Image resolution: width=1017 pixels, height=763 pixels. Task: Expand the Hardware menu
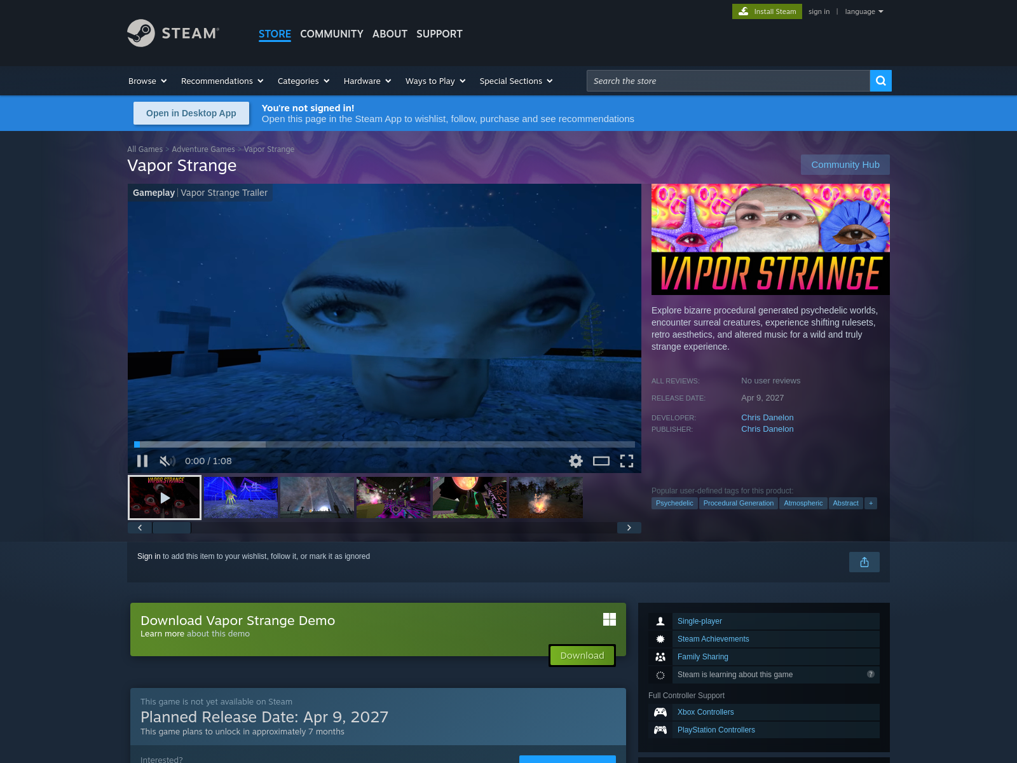coord(367,81)
